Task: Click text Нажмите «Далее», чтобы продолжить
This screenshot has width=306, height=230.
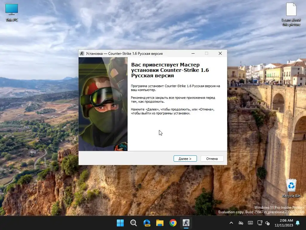Action: point(172,111)
